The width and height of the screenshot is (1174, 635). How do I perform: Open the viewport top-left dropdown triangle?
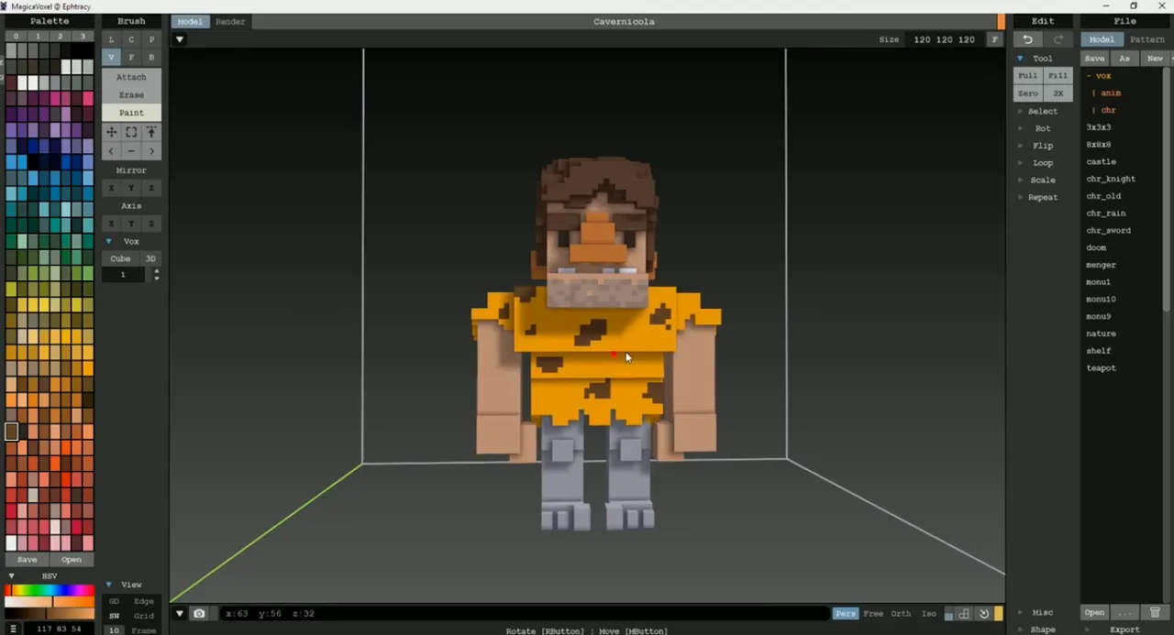pos(180,39)
